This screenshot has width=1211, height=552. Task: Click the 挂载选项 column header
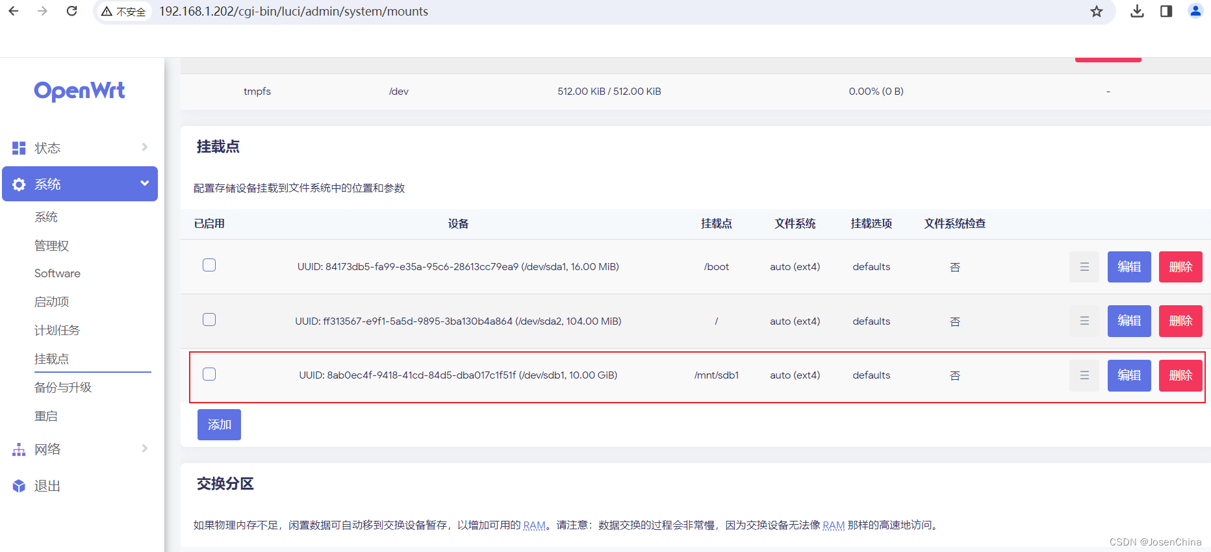(x=871, y=223)
